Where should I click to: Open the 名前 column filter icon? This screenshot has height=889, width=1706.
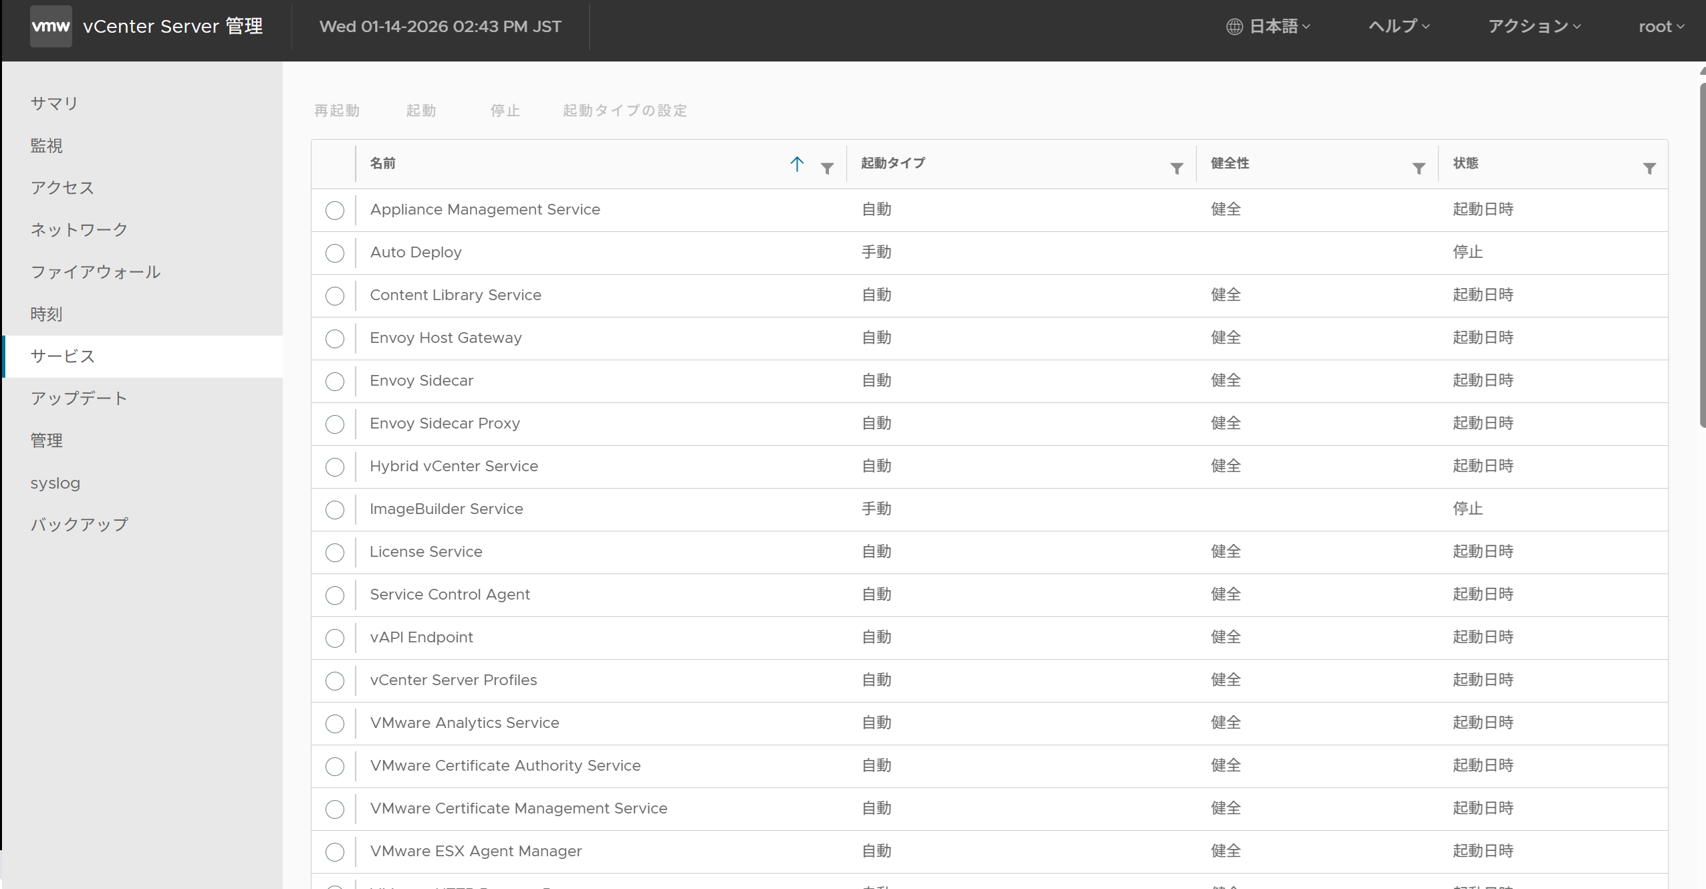click(x=827, y=168)
